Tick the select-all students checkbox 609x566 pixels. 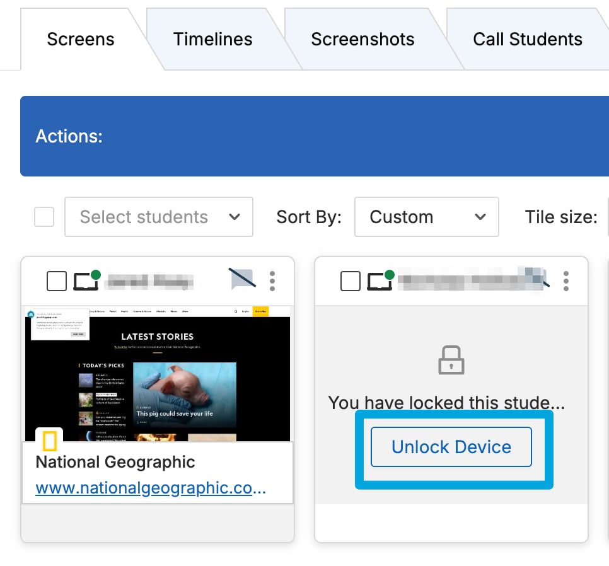coord(44,217)
